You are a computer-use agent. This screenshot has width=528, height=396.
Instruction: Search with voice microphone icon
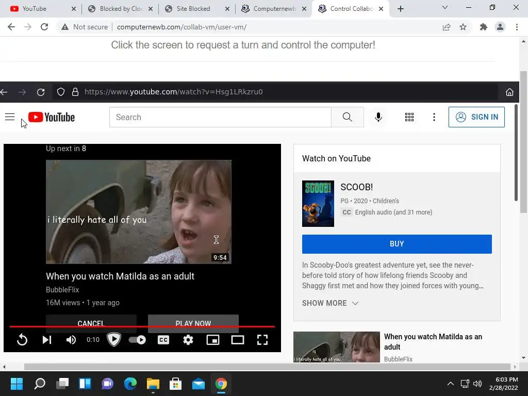click(x=378, y=117)
